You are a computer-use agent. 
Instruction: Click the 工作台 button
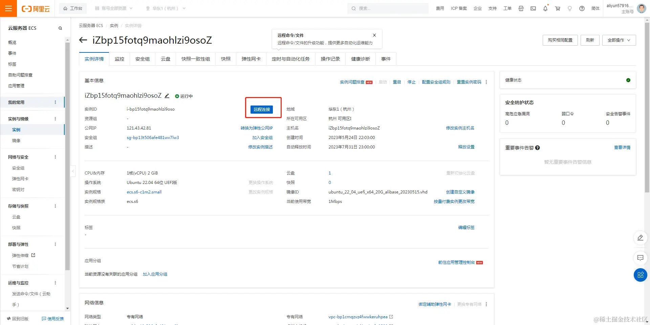73,8
